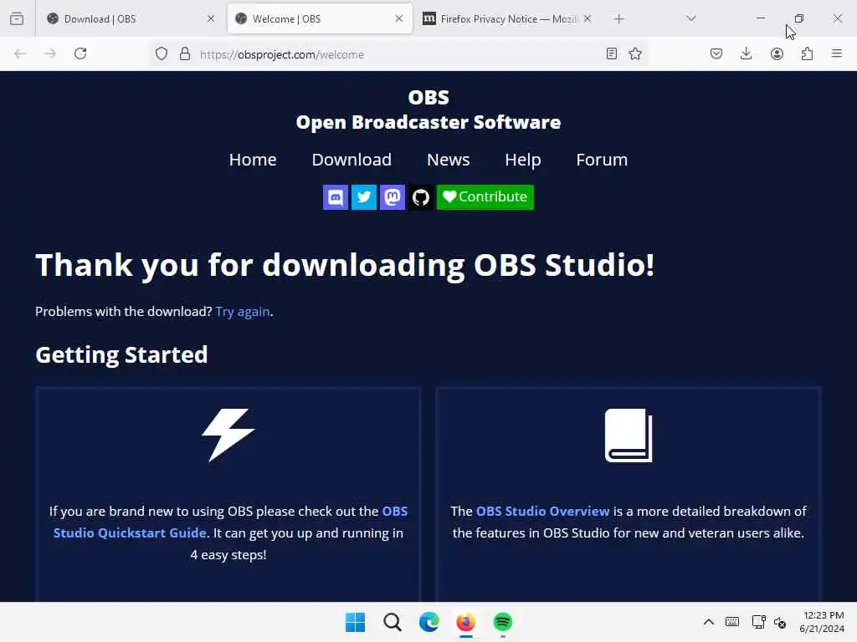Open Windows taskbar search
The width and height of the screenshot is (857, 642).
pos(392,622)
